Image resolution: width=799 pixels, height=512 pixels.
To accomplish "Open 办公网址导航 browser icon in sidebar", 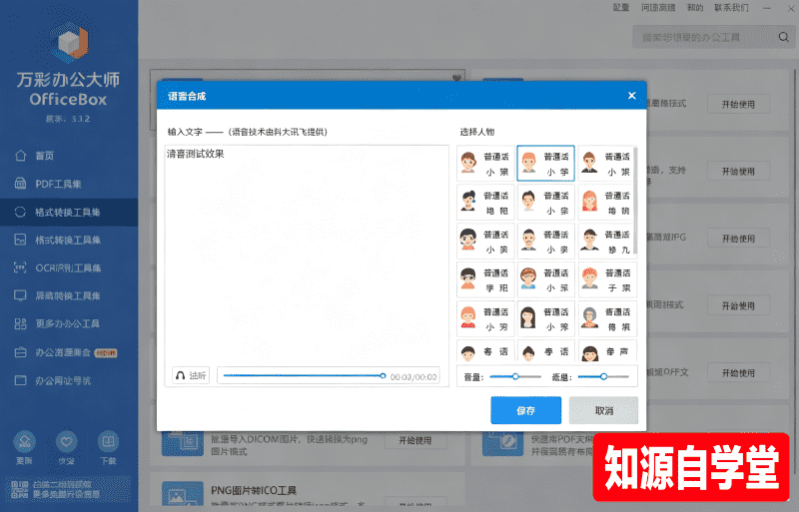I will pyautogui.click(x=20, y=380).
